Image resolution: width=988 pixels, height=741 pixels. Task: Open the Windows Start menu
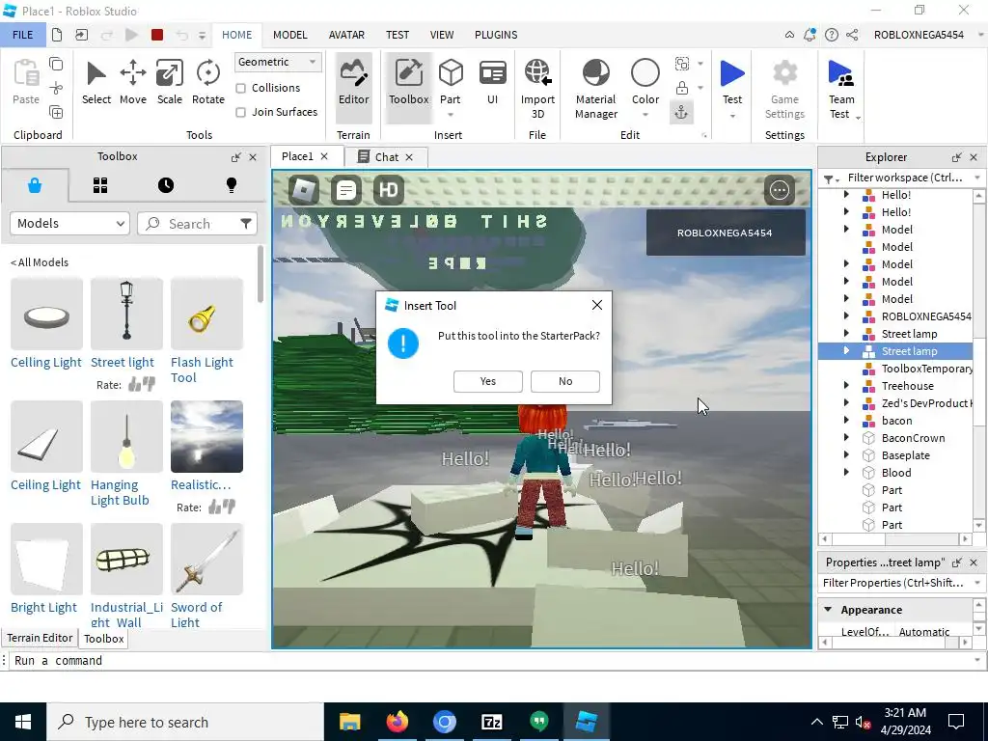click(23, 722)
